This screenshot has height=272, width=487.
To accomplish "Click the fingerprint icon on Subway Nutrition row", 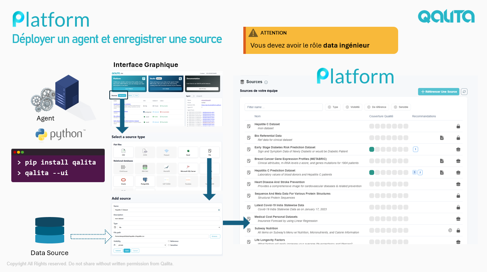I will click(450, 230).
